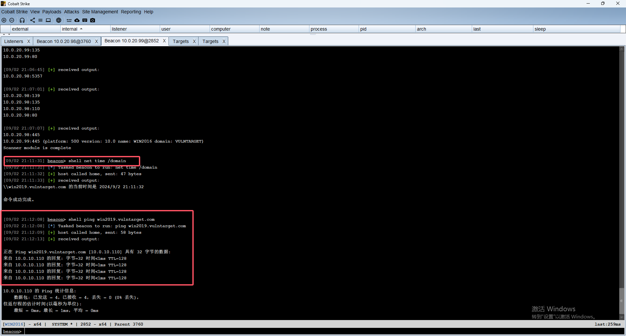The height and width of the screenshot is (336, 626).
Task: Click the console scrollbar down arrow
Action: pos(622,317)
